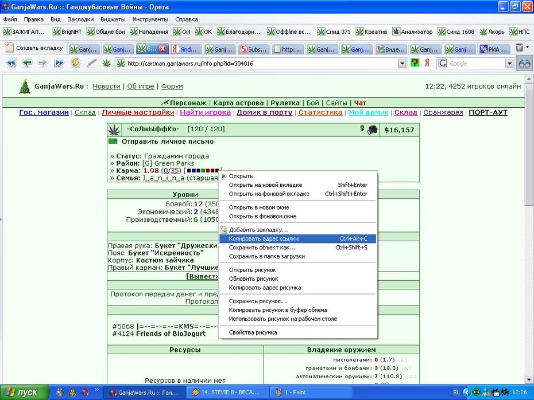The width and height of the screenshot is (534, 400).
Task: Go back with the green back arrow
Action: [x=27, y=63]
